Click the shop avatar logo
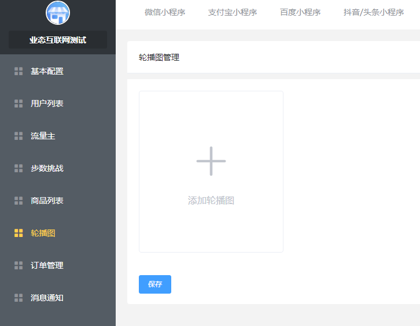 [58, 13]
